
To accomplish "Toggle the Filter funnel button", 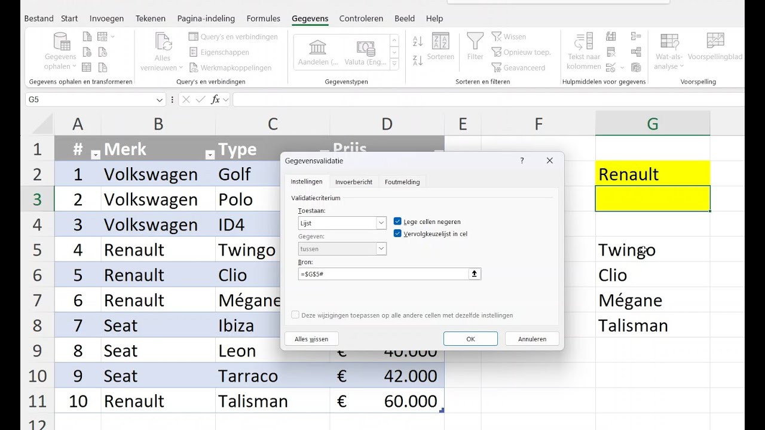I will pyautogui.click(x=475, y=47).
